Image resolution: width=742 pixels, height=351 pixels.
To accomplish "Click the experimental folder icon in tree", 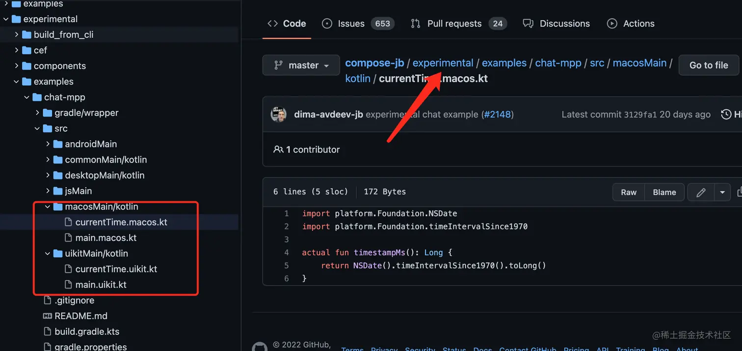I will [16, 19].
